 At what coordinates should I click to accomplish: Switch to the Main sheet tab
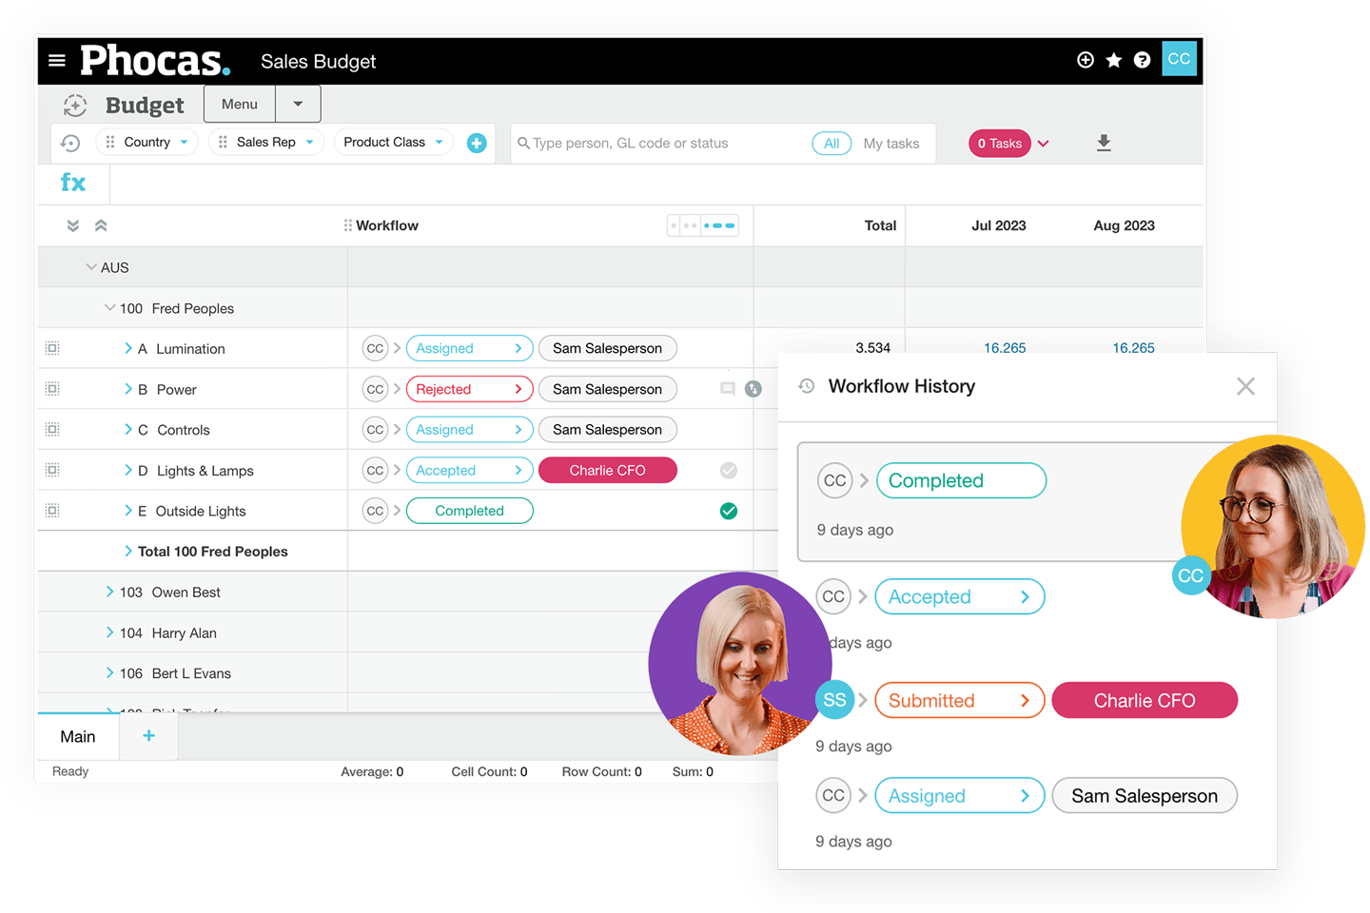click(x=78, y=736)
